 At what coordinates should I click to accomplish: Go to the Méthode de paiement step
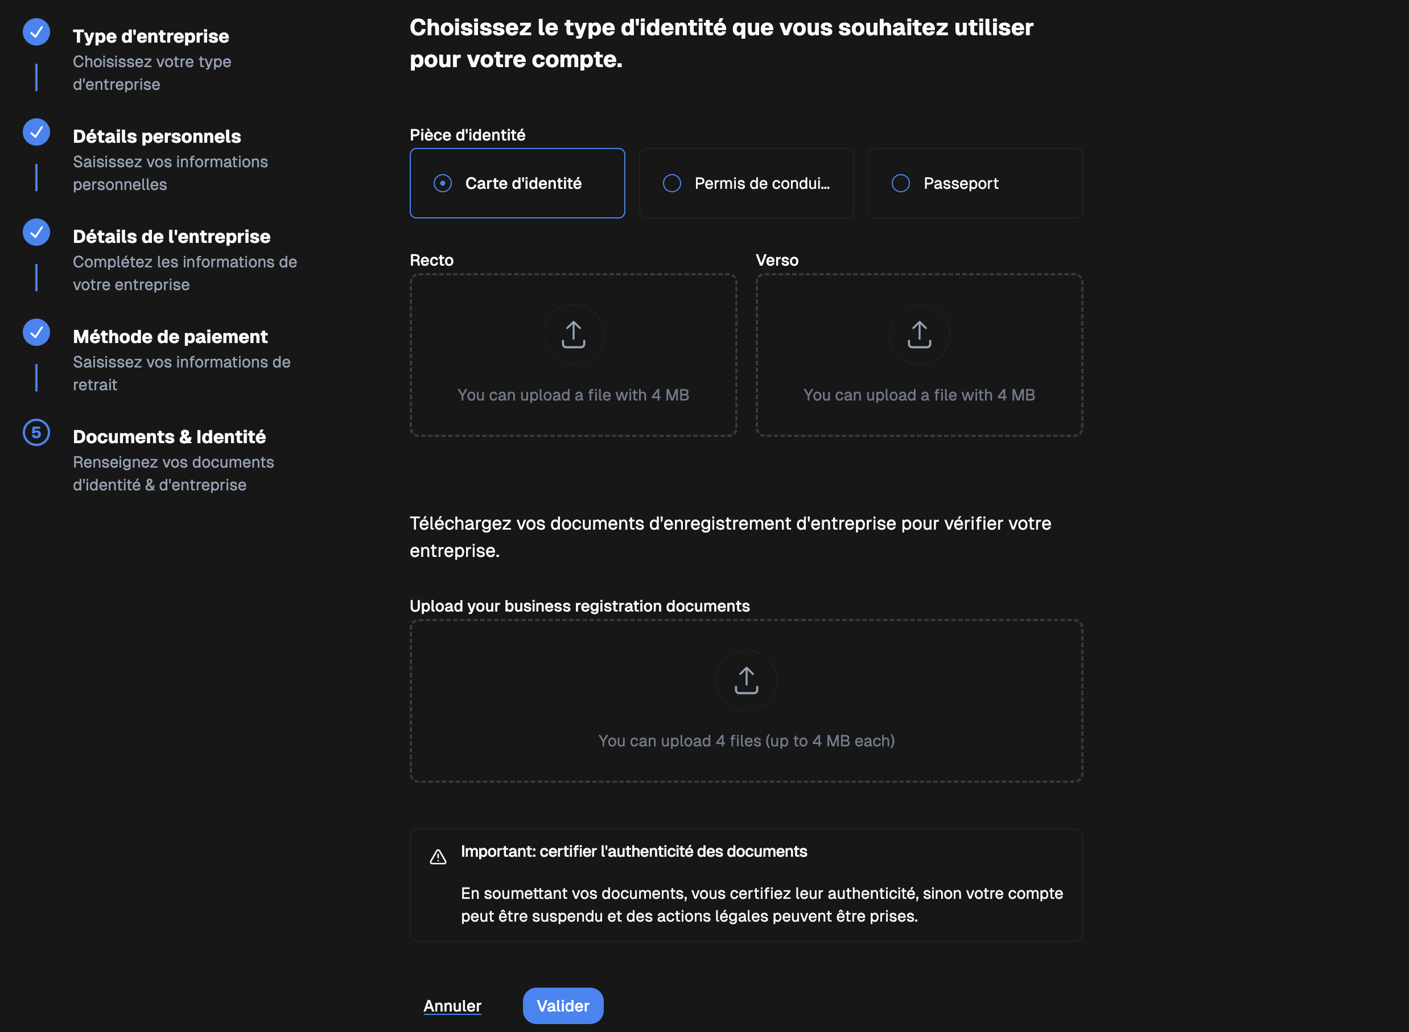170,336
